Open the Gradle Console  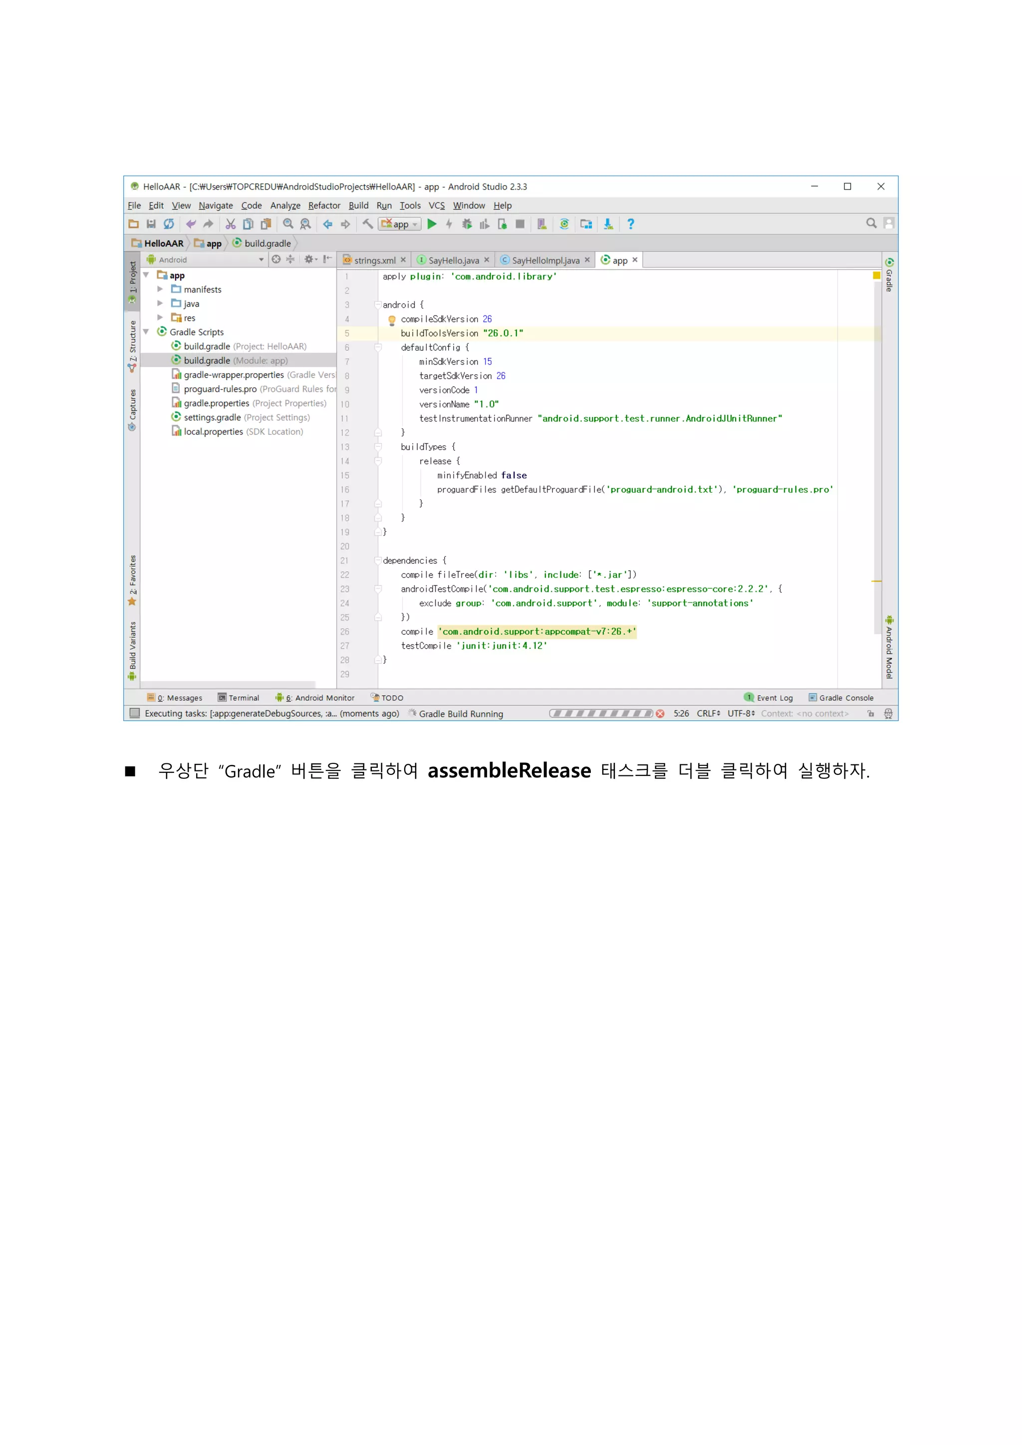tap(841, 698)
